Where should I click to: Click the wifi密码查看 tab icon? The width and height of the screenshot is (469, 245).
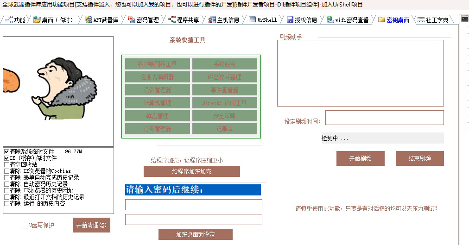(x=330, y=20)
